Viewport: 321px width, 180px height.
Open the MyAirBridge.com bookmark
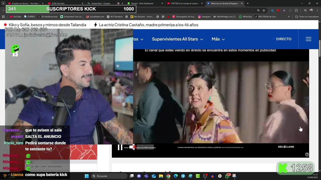click(x=225, y=17)
